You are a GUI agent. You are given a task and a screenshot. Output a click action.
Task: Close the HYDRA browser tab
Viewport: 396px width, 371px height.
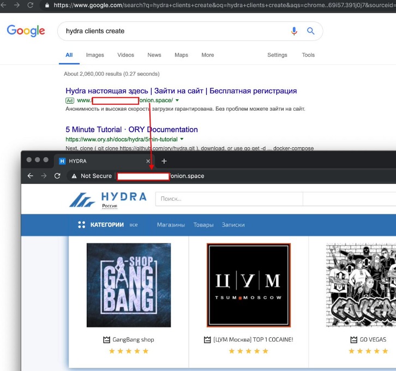pyautogui.click(x=148, y=161)
